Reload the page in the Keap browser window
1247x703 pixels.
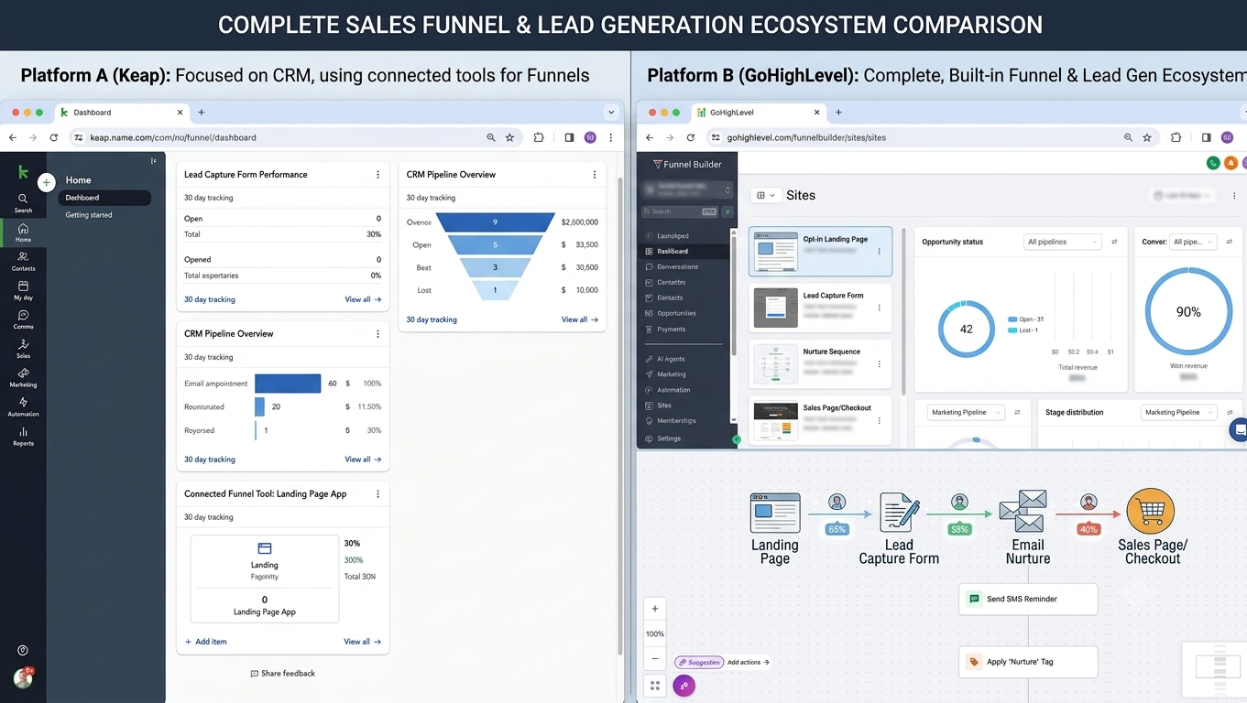click(54, 137)
